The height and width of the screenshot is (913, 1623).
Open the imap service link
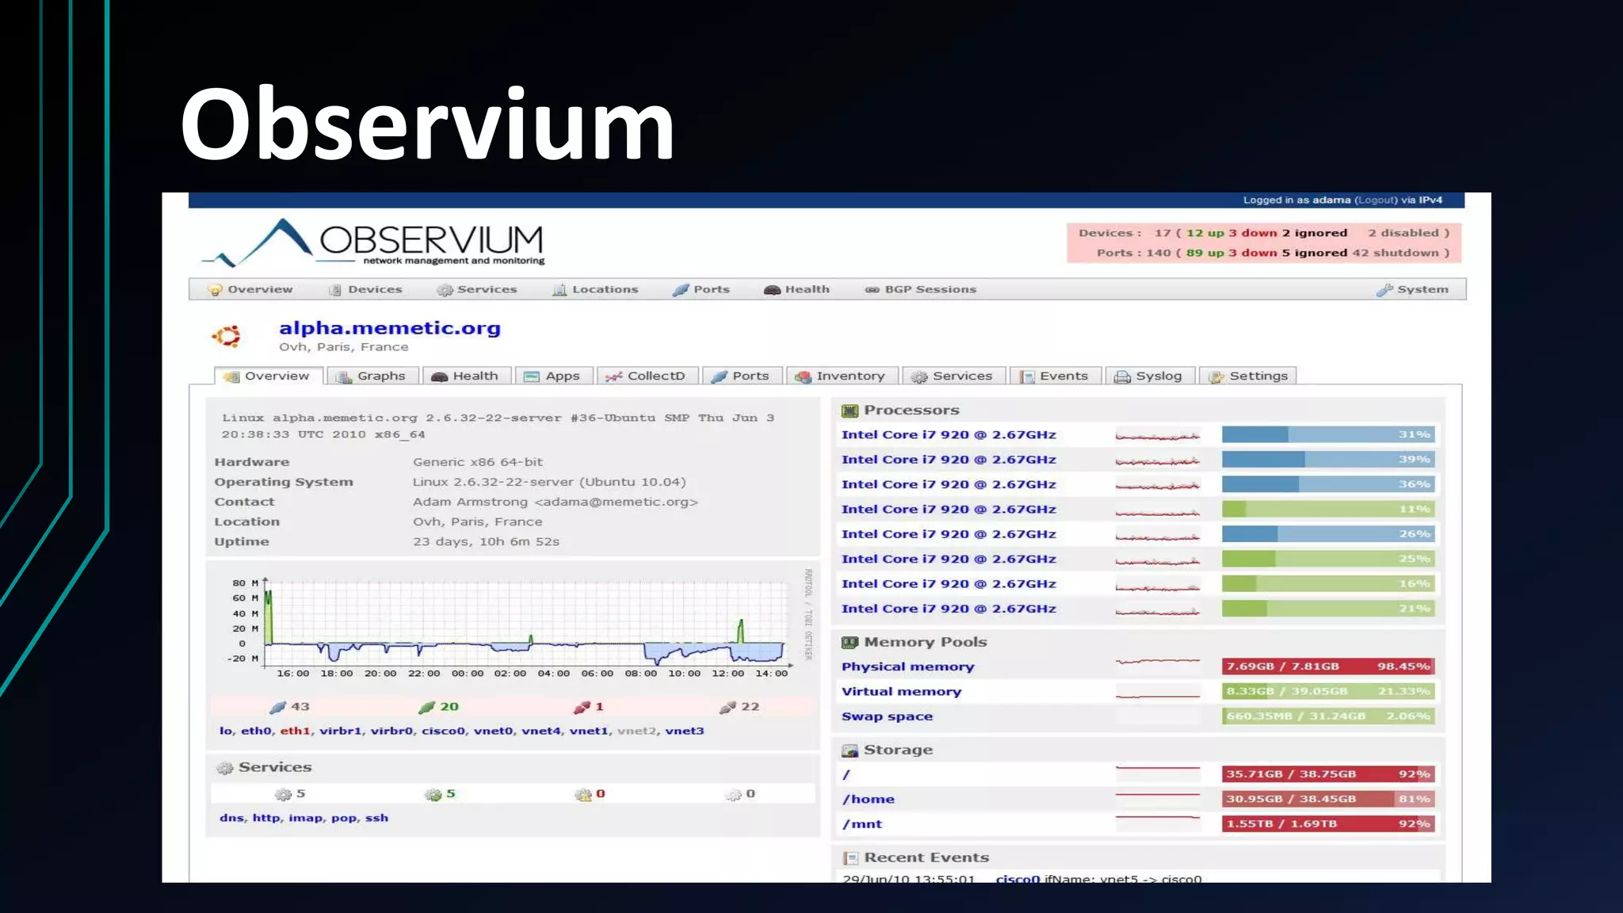305,818
